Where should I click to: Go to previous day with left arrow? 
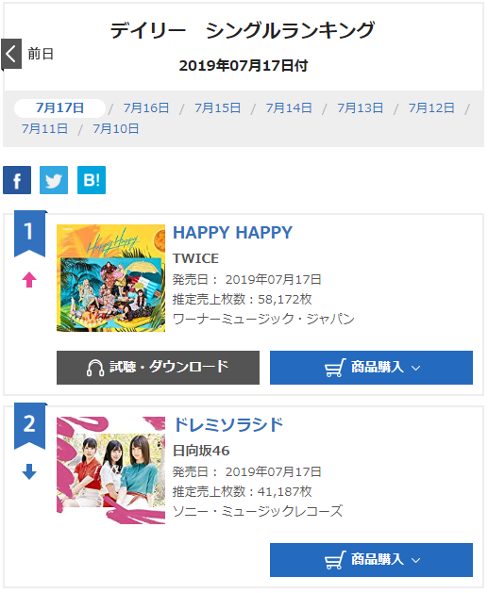click(11, 54)
